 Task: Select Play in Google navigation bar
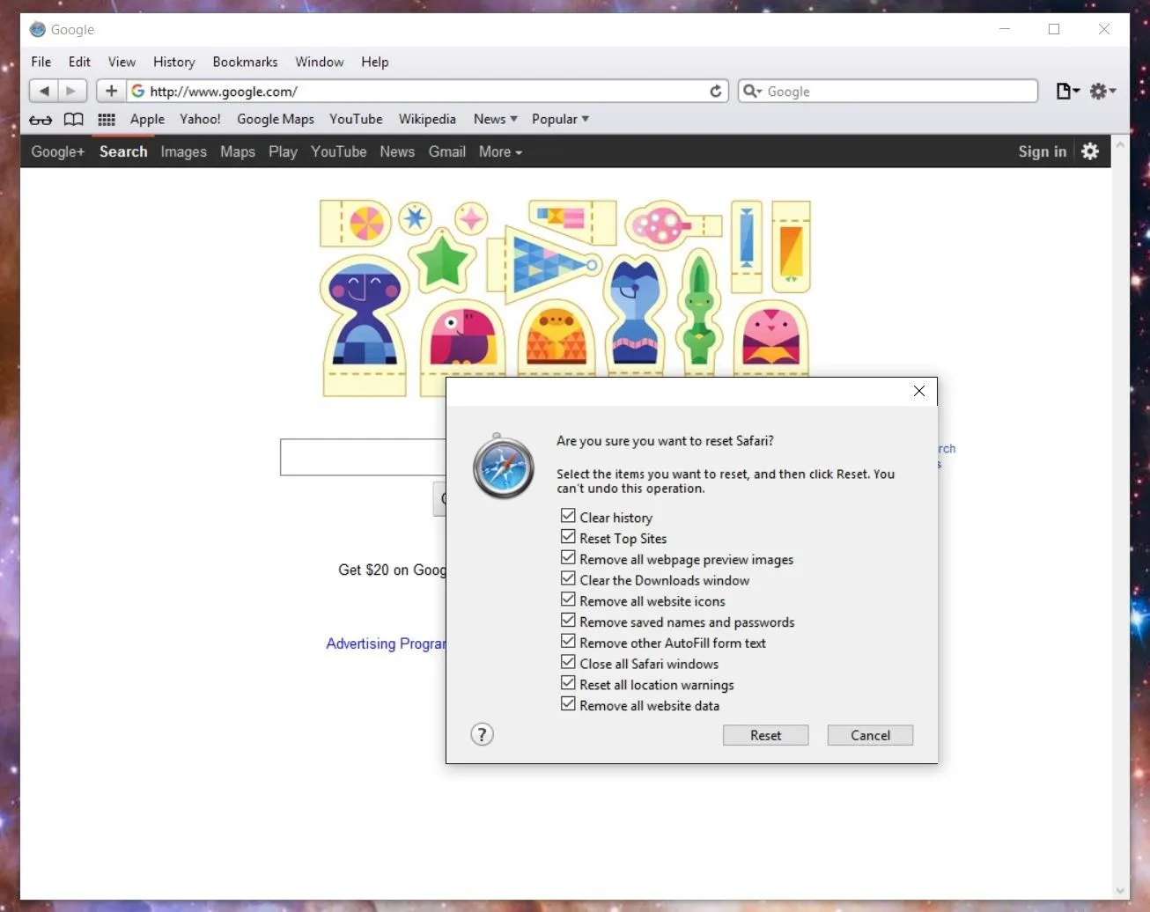click(x=283, y=151)
